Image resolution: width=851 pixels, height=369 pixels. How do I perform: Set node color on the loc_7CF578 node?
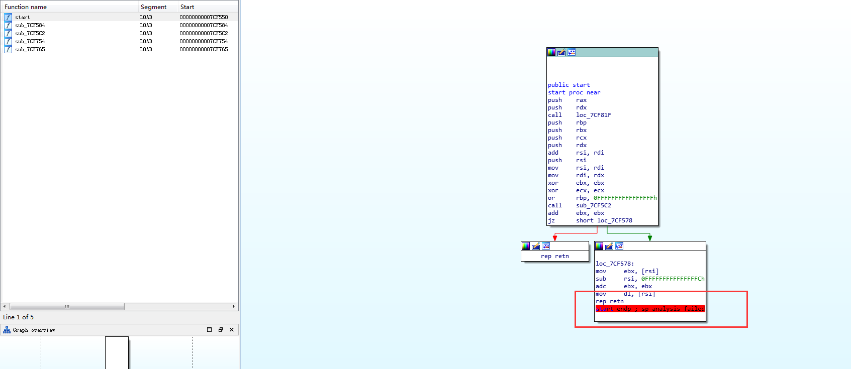599,246
